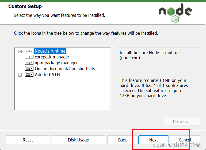
Task: Open the Disk Usage dialog
Action: coord(78,140)
